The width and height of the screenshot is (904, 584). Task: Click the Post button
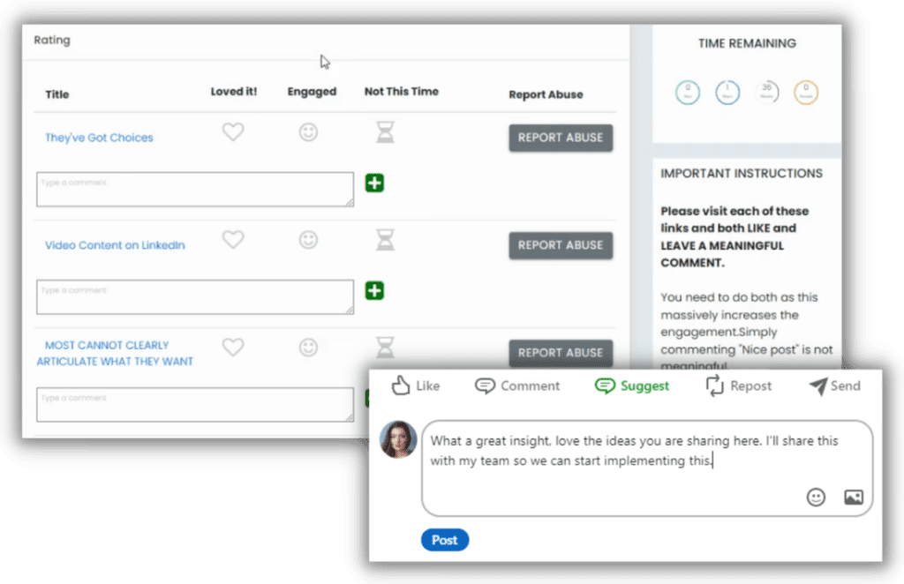click(445, 540)
